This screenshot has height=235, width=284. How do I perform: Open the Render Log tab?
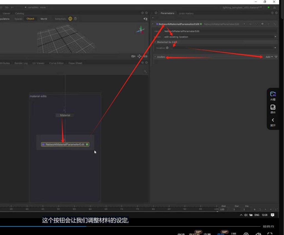tap(21, 63)
